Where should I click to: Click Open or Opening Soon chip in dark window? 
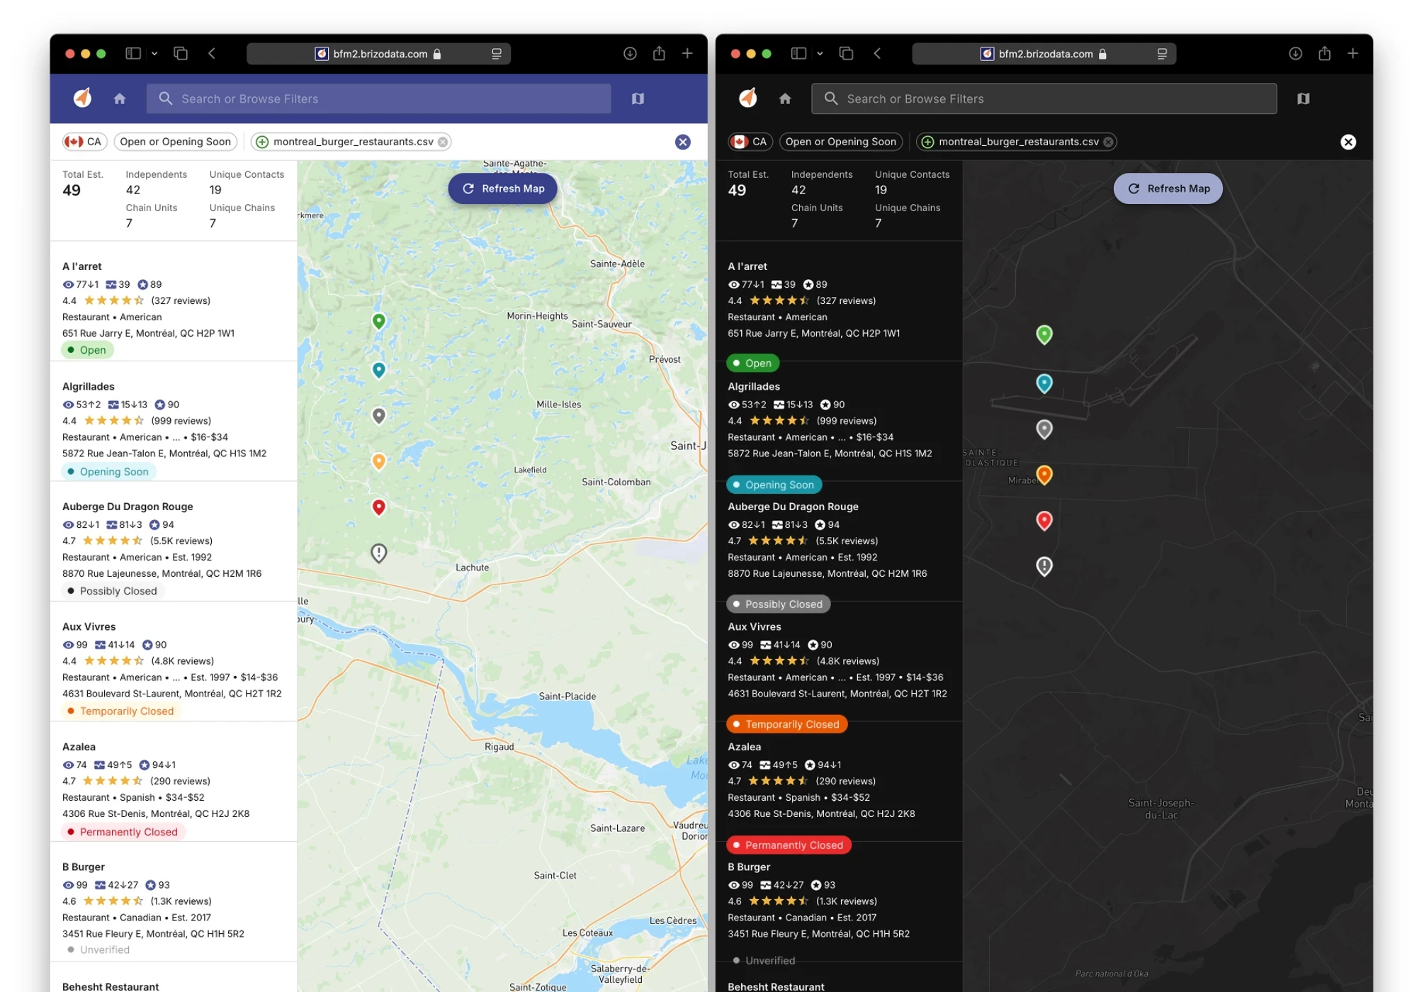(x=841, y=142)
